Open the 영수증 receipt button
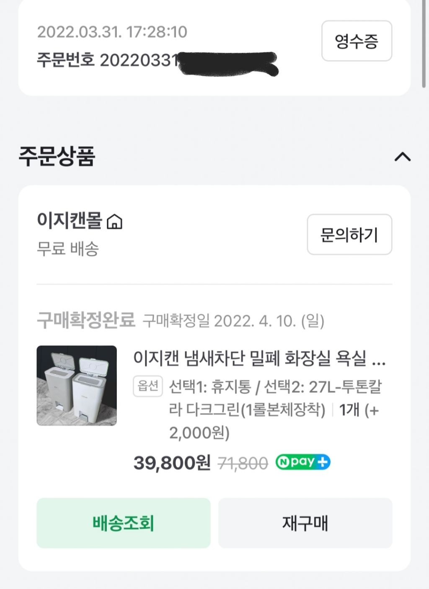Viewport: 429px width, 589px height. coord(357,41)
